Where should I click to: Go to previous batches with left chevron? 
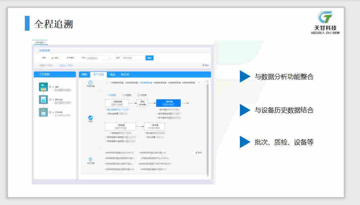pyautogui.click(x=107, y=83)
